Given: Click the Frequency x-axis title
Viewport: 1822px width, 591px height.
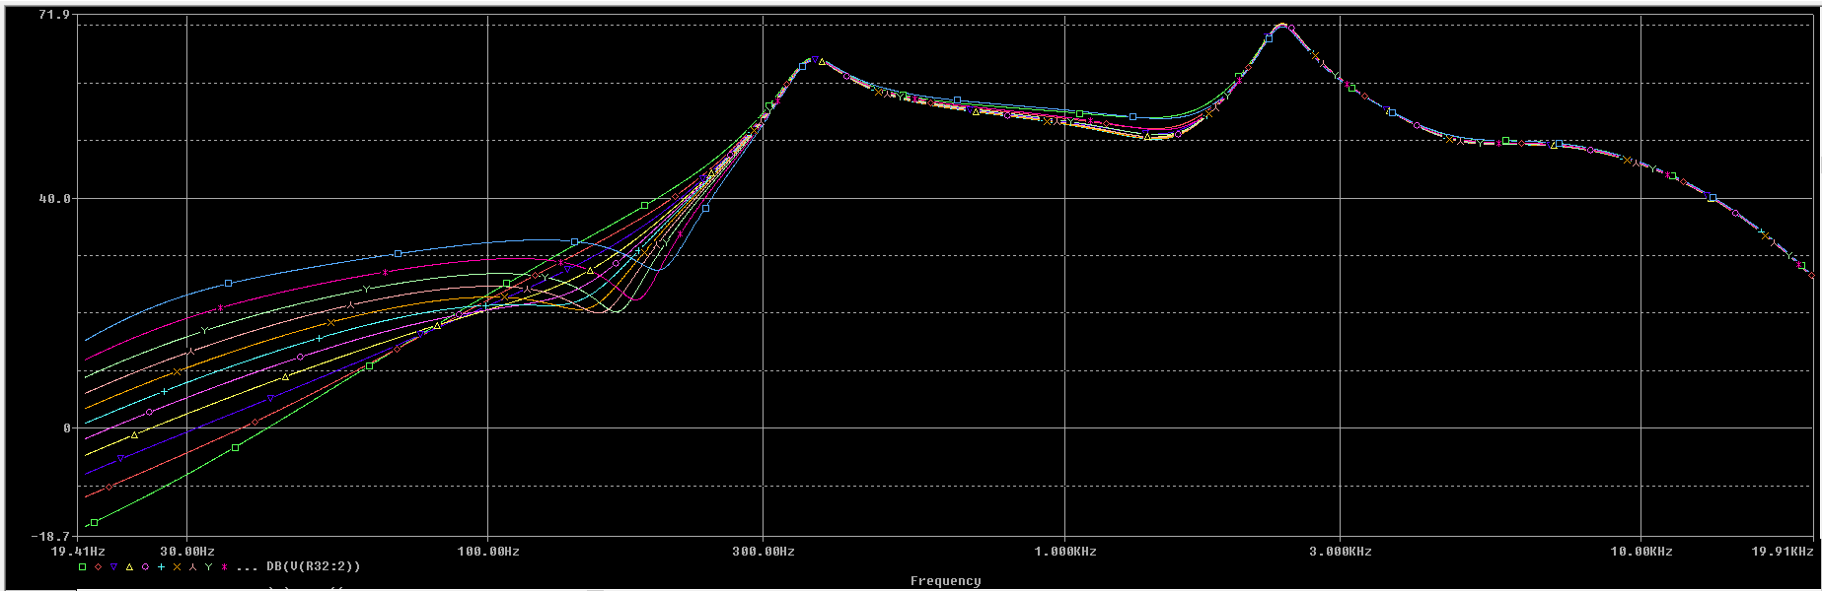Looking at the screenshot, I should tap(945, 581).
